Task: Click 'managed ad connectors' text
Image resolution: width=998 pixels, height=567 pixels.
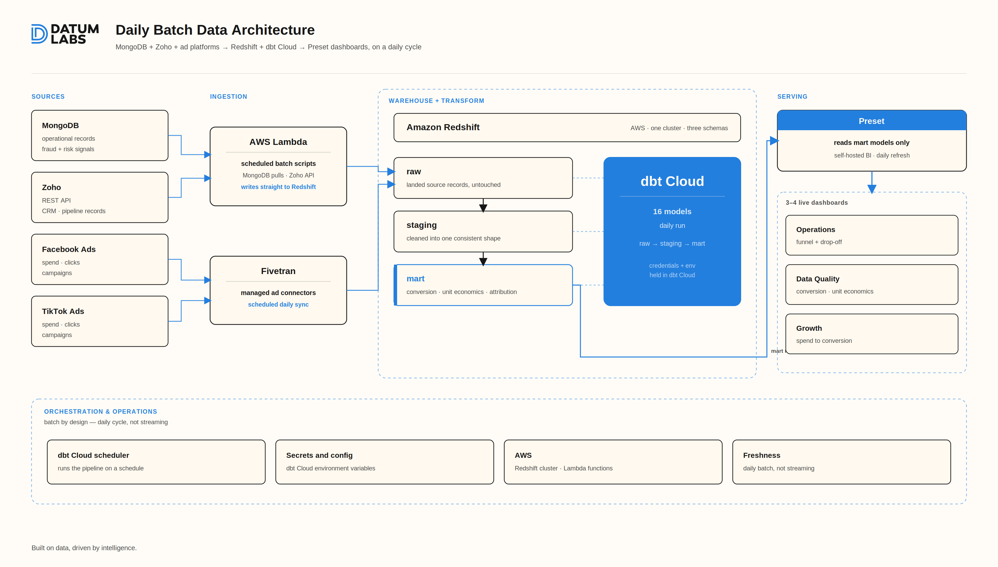Action: [278, 293]
